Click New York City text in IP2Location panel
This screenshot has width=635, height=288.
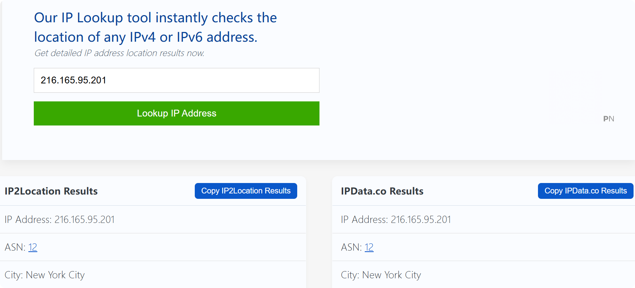[55, 275]
